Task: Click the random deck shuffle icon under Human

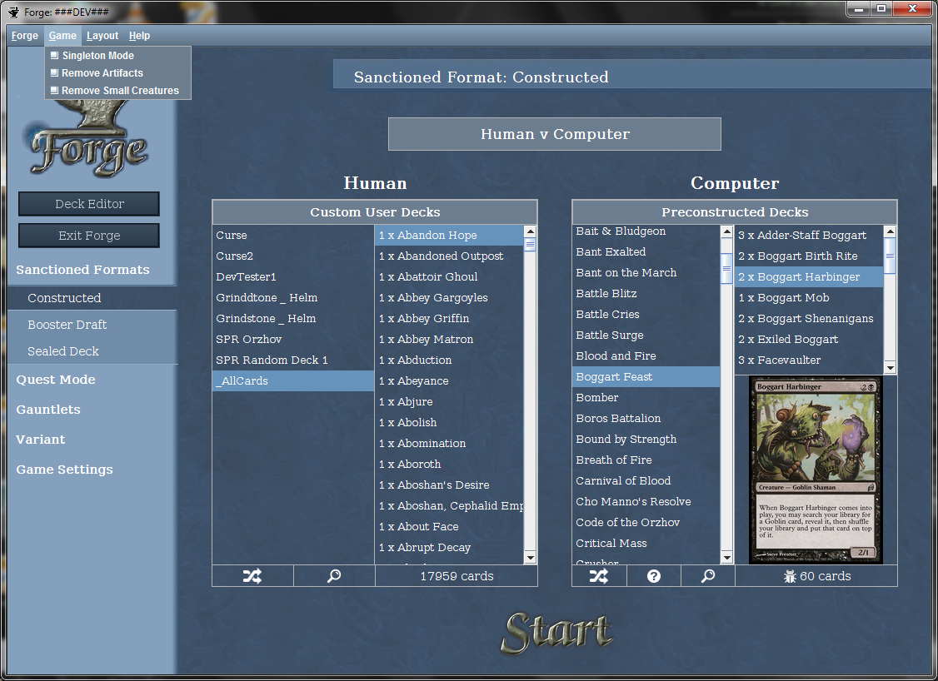Action: [x=252, y=576]
